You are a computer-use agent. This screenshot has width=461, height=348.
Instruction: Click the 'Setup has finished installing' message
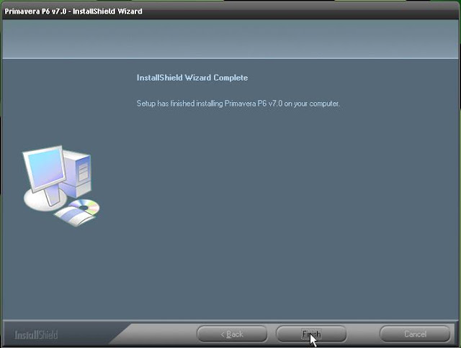[x=238, y=104]
